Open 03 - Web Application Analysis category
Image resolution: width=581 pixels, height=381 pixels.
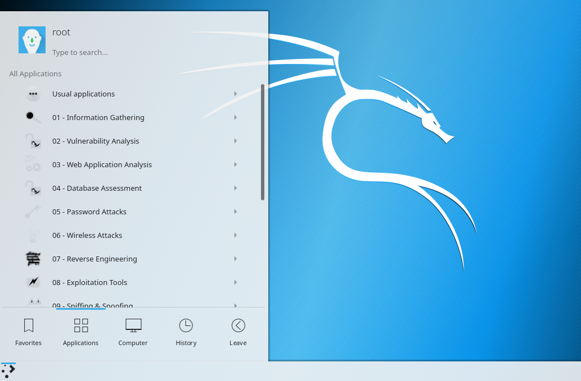coord(130,164)
